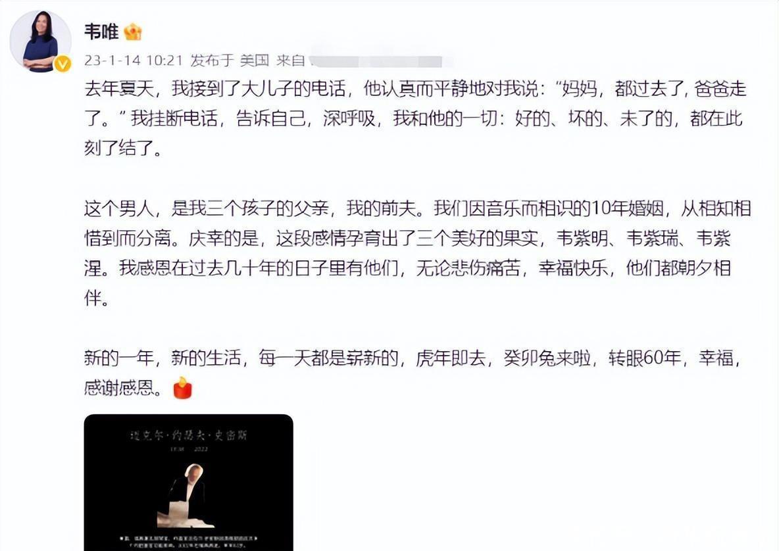Select the name 韦紫明 in the post
779x551 pixels.
click(582, 239)
